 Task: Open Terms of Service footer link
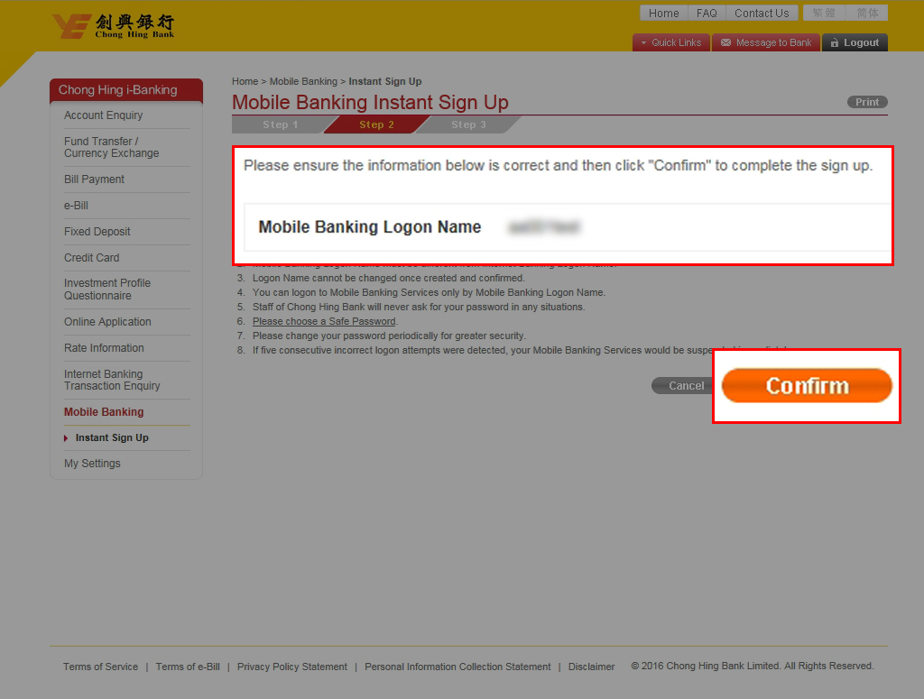(101, 667)
